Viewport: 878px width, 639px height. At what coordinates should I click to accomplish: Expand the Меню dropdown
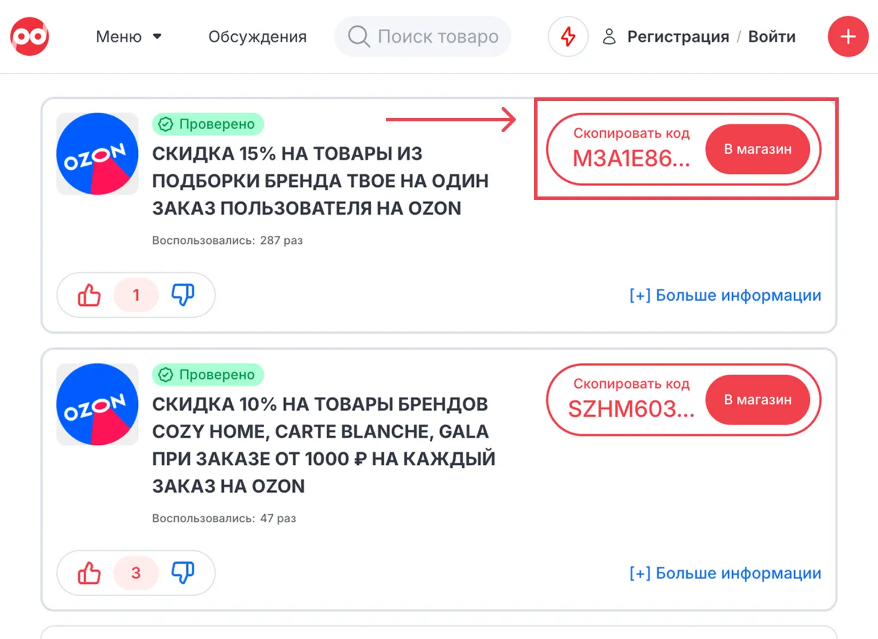tap(129, 36)
